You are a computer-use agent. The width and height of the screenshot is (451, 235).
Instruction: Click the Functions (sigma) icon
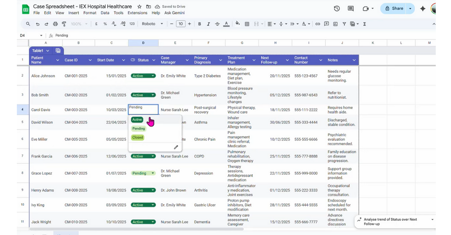pyautogui.click(x=365, y=24)
